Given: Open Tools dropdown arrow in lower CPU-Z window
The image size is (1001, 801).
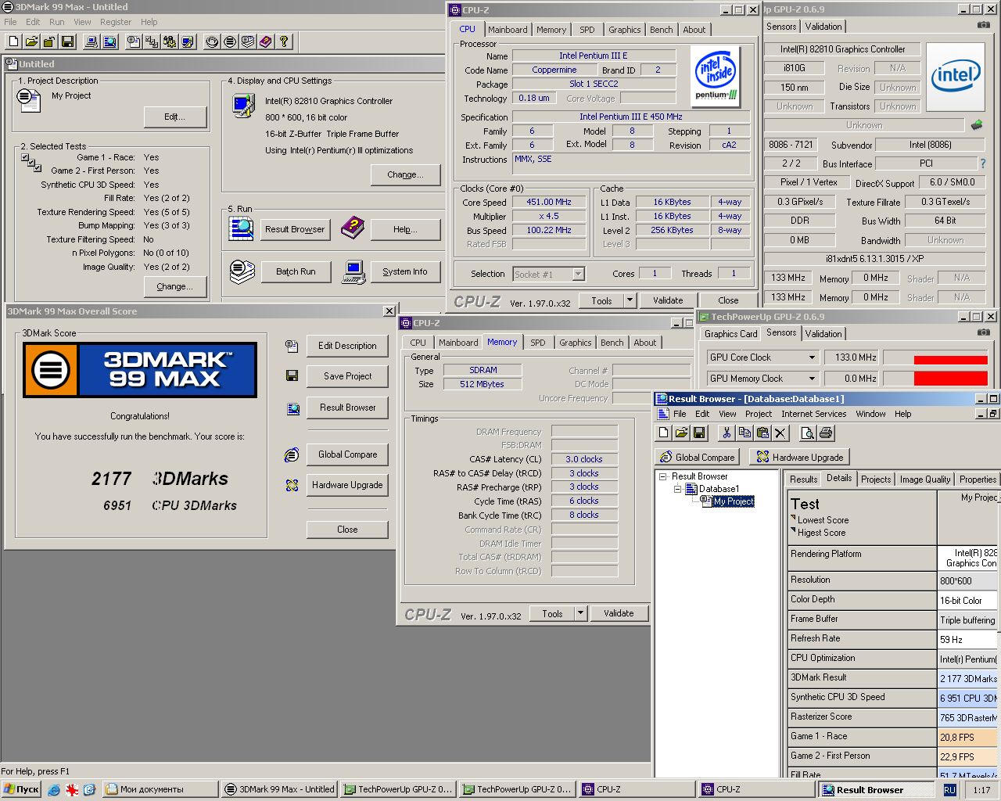Looking at the screenshot, I should click(x=580, y=613).
